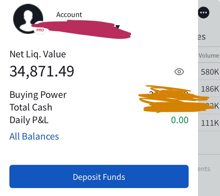
Task: Select the 186K volume row
Action: click(210, 88)
